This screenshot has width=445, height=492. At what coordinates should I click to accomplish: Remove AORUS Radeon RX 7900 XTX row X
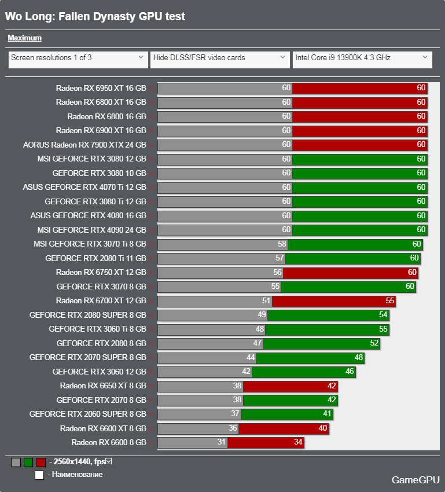coord(150,146)
